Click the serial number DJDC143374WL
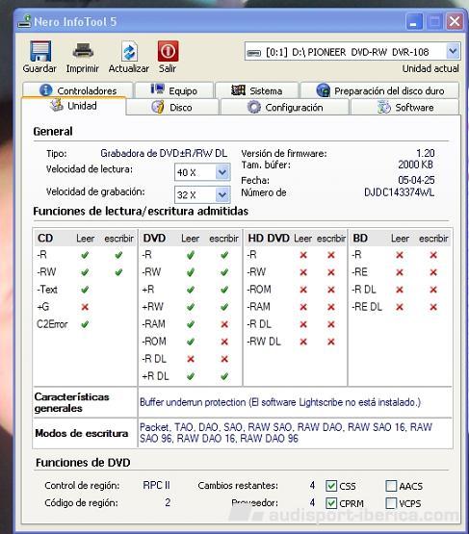 (399, 192)
